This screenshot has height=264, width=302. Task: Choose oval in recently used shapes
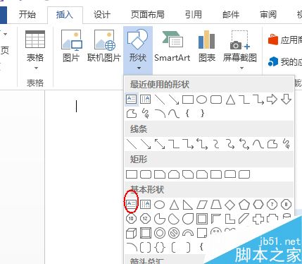coord(201,100)
